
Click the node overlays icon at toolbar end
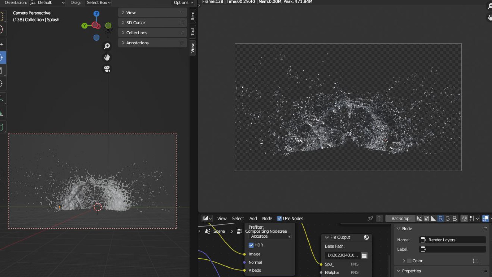485,219
